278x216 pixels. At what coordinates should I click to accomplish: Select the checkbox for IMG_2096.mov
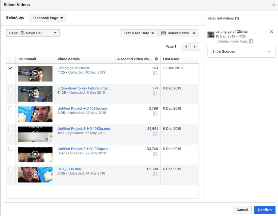[x=10, y=169]
